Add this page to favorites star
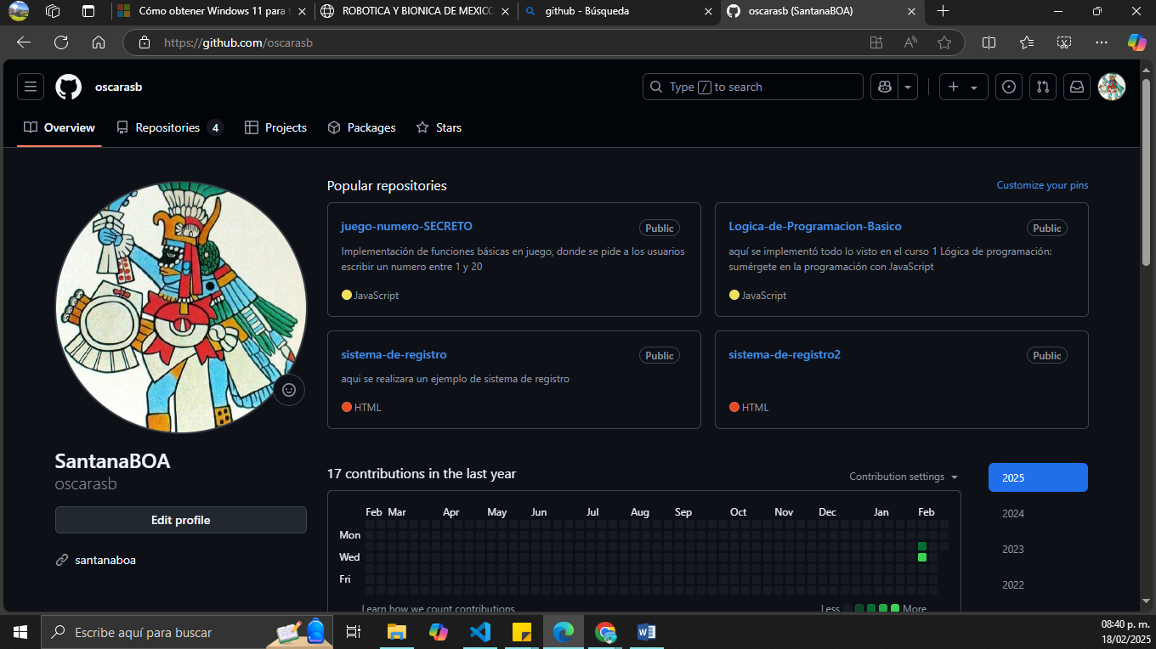Screen dimensions: 1156x649 tap(944, 42)
